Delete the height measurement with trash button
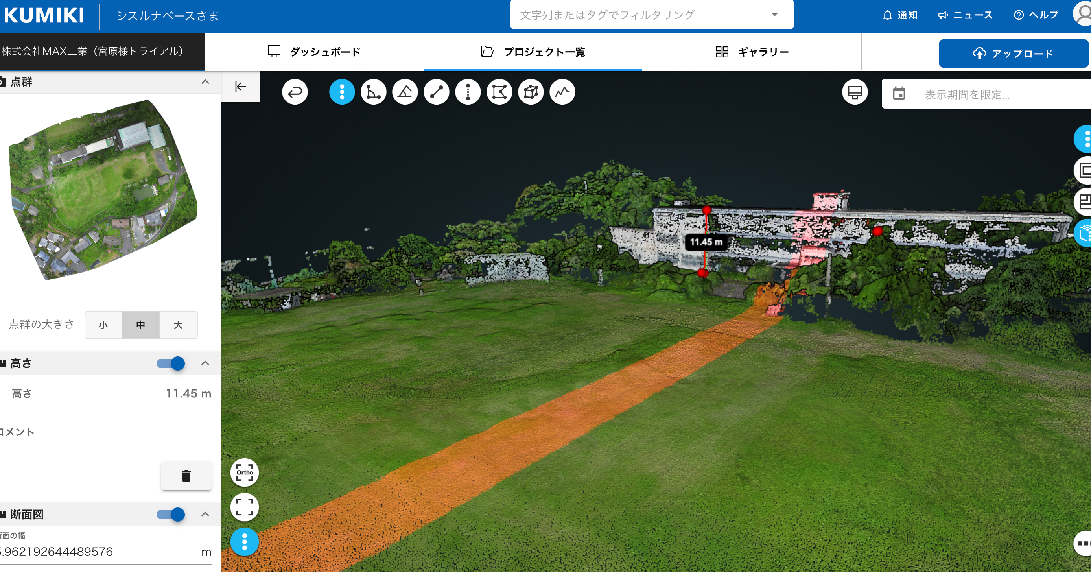This screenshot has width=1091, height=572. coord(186,476)
